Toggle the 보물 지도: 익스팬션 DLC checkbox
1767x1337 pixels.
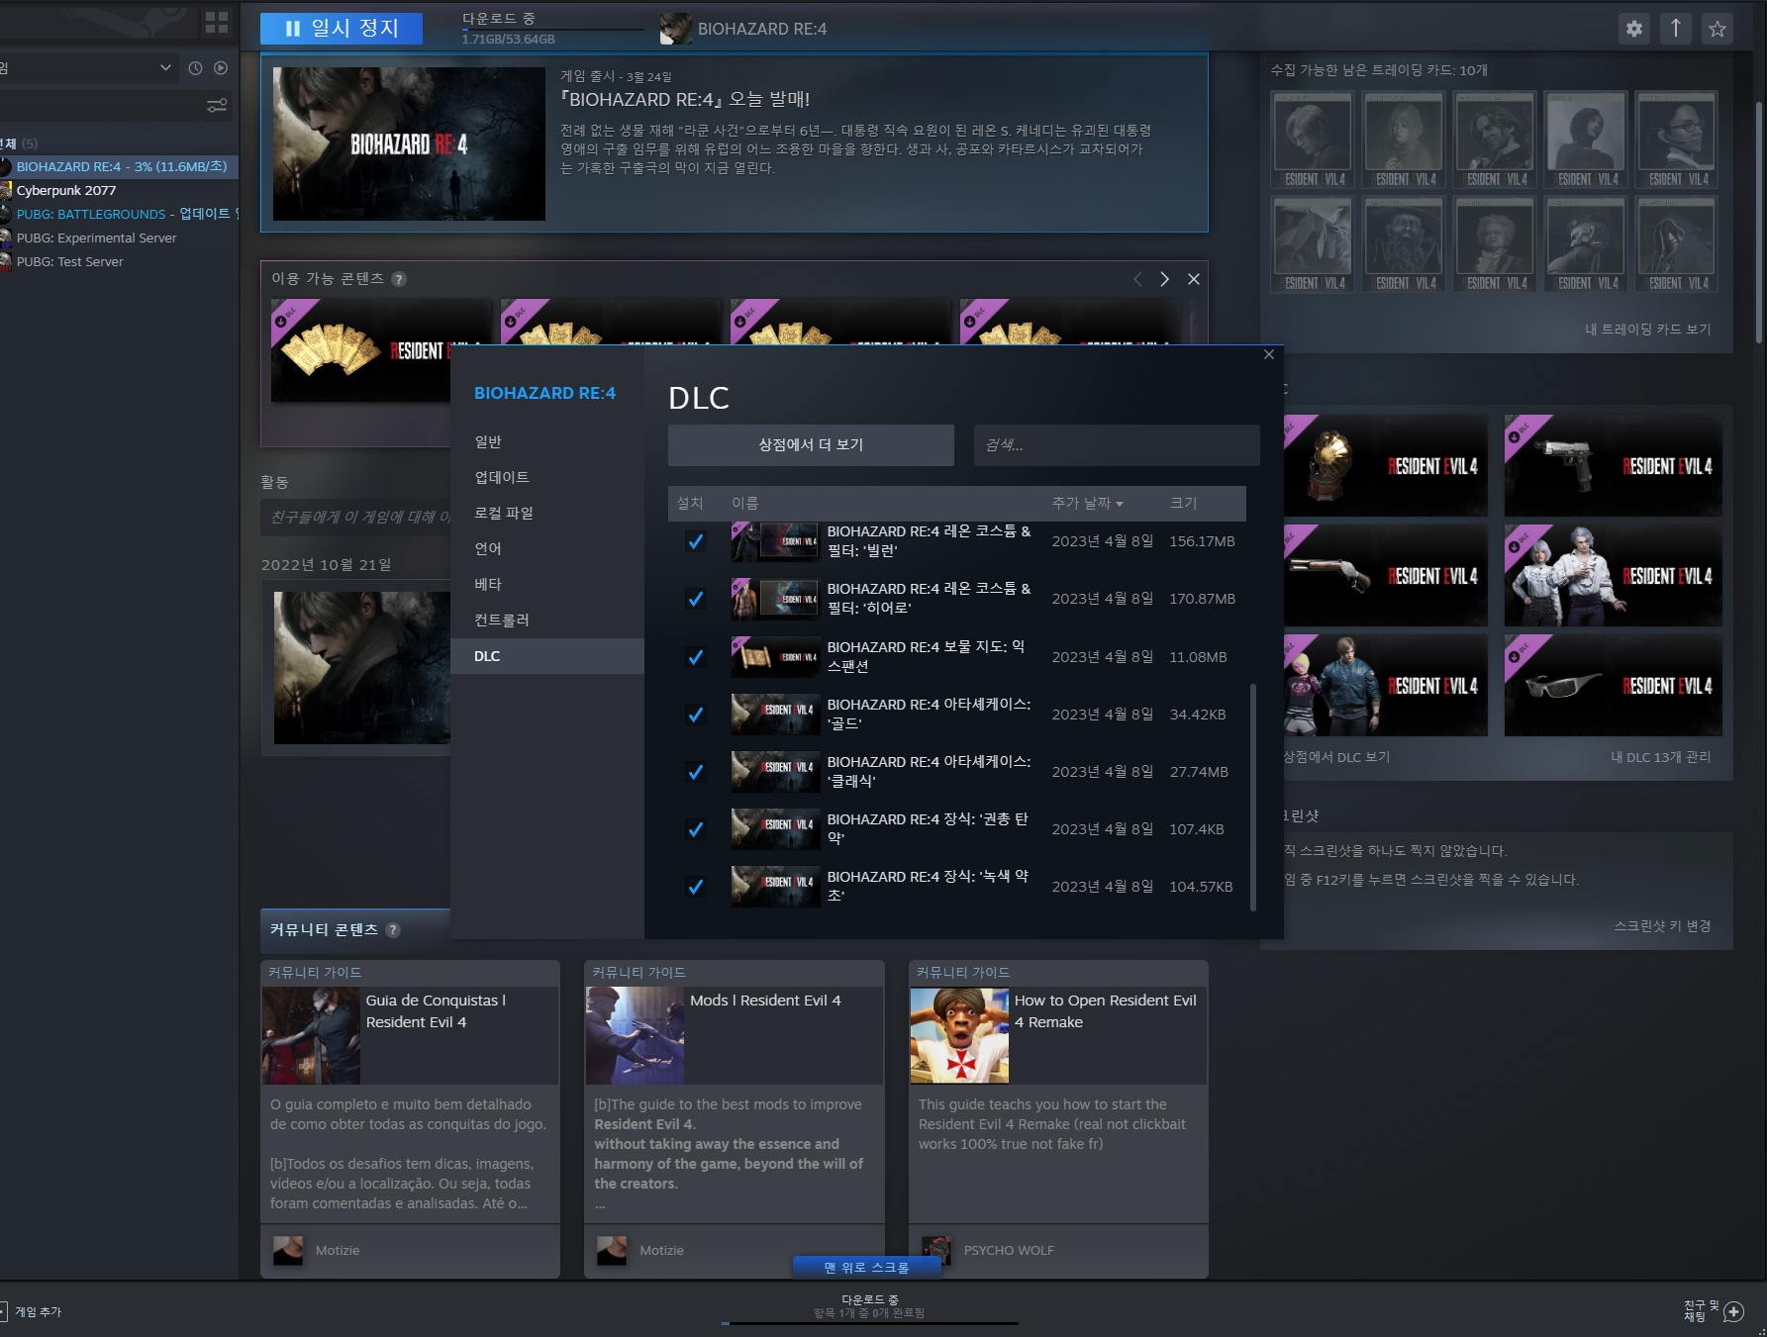(x=696, y=657)
